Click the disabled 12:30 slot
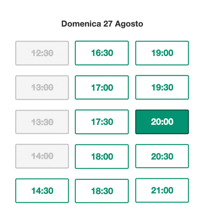205x222 pixels. [42, 53]
